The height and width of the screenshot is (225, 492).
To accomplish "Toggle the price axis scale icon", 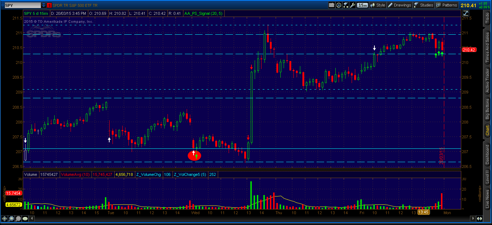I will [x=466, y=13].
